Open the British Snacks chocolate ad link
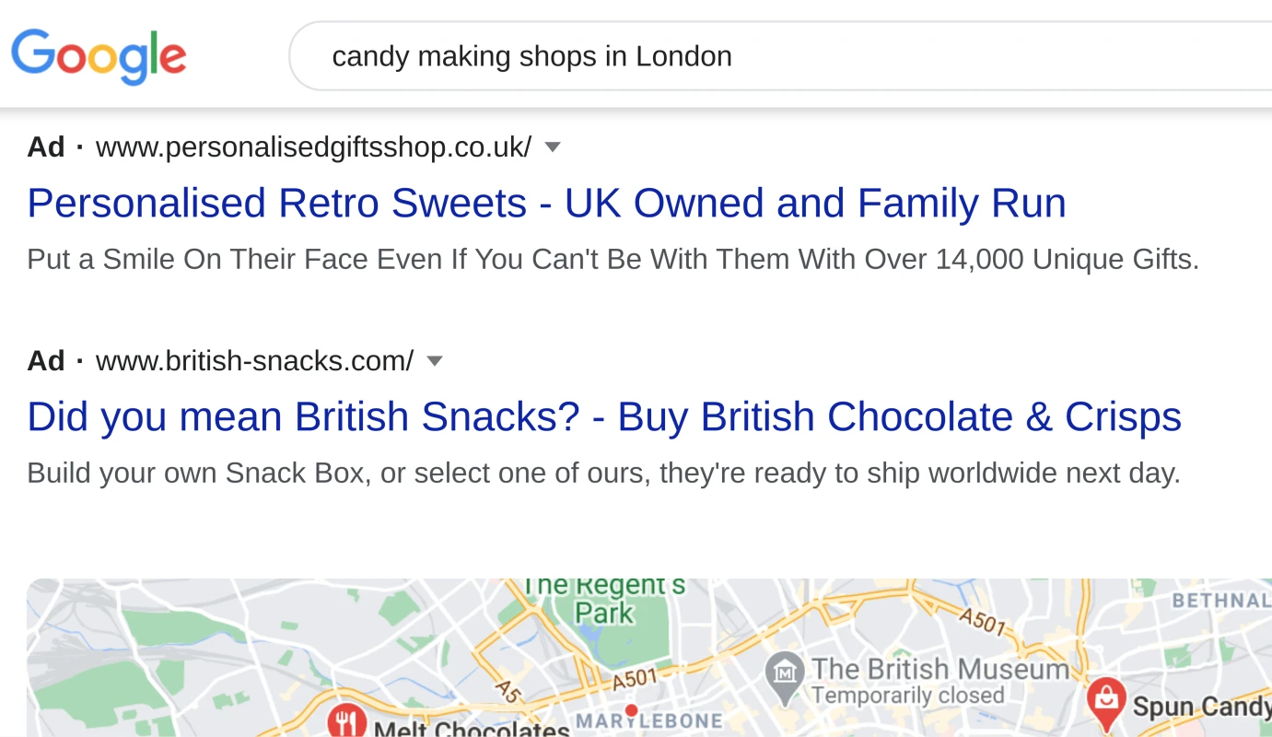This screenshot has height=737, width=1272. 603,416
